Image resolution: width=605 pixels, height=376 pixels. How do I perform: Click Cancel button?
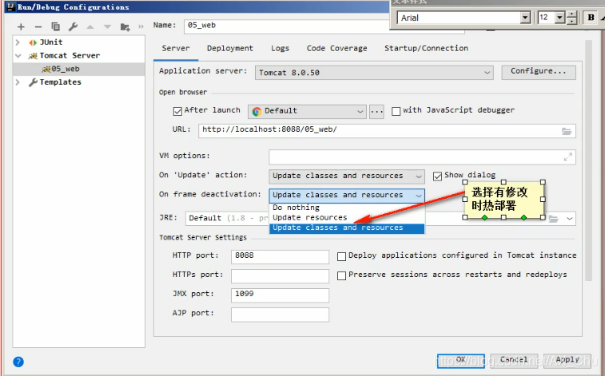(x=514, y=361)
